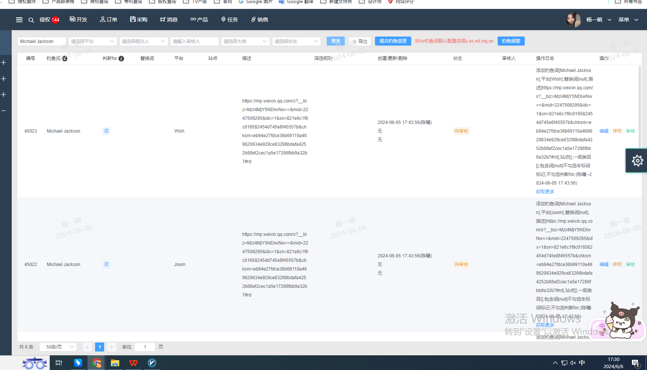
Task: Click the 钓鱼报警 button
Action: (511, 41)
